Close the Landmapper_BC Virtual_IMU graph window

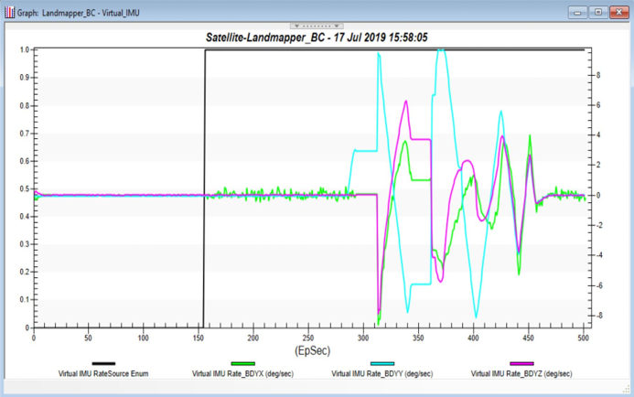[619, 12]
